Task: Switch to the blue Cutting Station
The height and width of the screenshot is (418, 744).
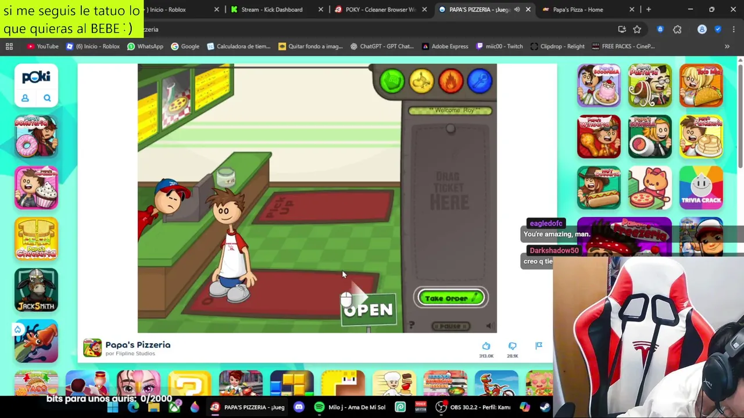Action: coord(480,81)
